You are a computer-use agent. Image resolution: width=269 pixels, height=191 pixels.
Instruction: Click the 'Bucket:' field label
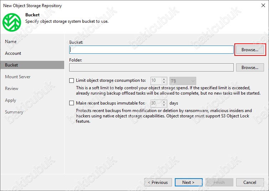pyautogui.click(x=76, y=42)
